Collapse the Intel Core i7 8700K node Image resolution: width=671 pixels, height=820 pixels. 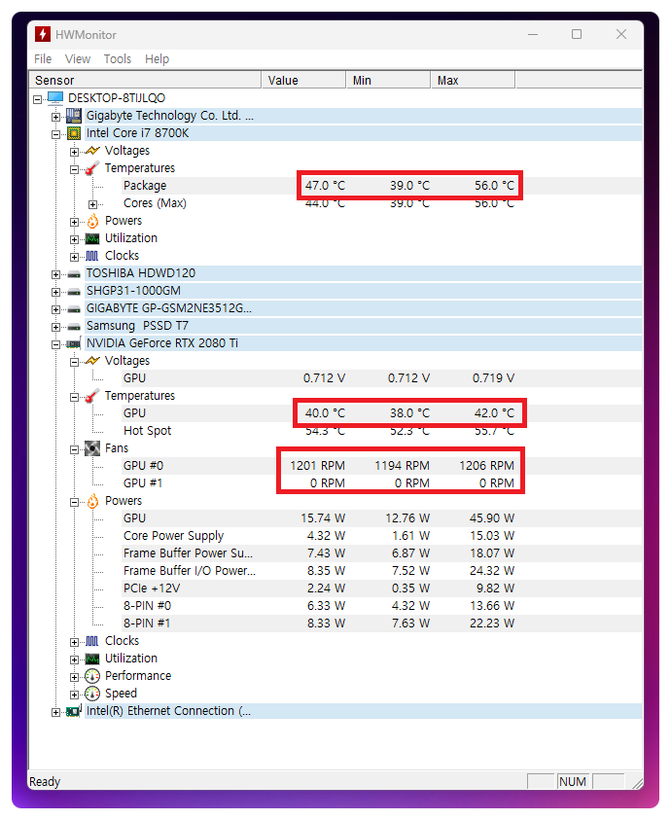pos(56,134)
